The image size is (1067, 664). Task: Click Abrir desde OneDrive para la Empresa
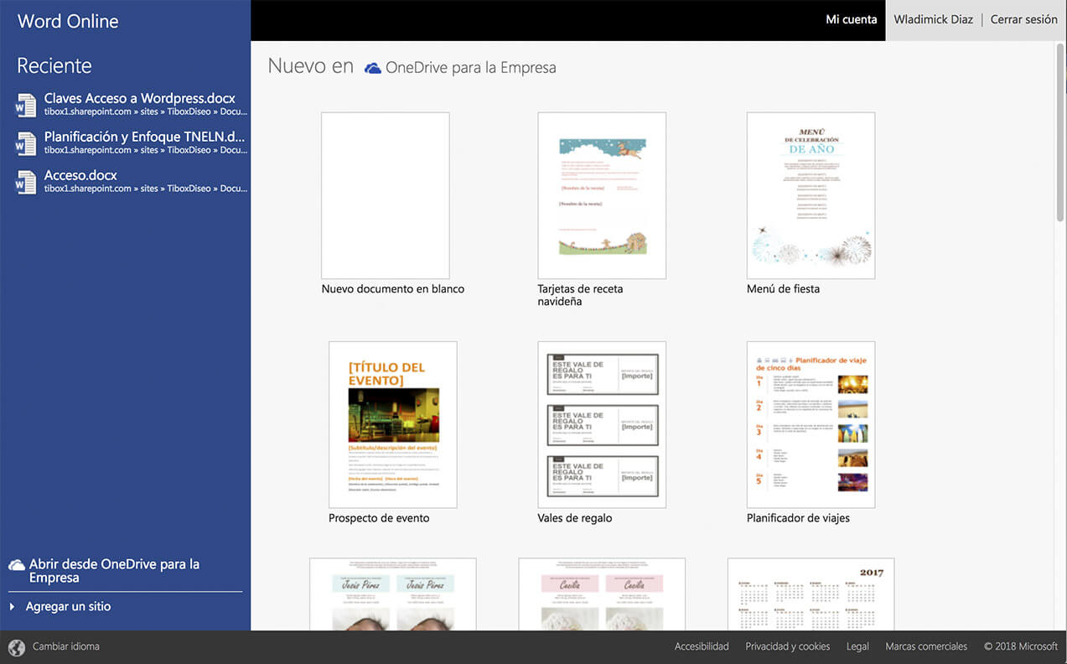(114, 571)
